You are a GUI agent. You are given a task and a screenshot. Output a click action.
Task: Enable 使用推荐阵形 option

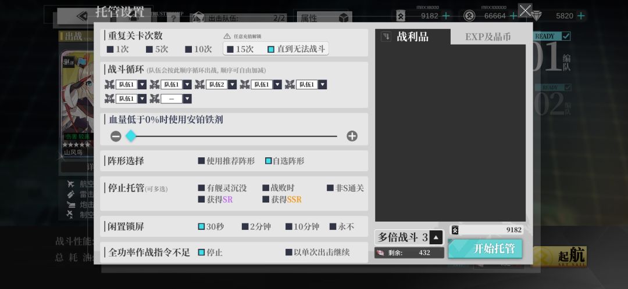pos(226,161)
